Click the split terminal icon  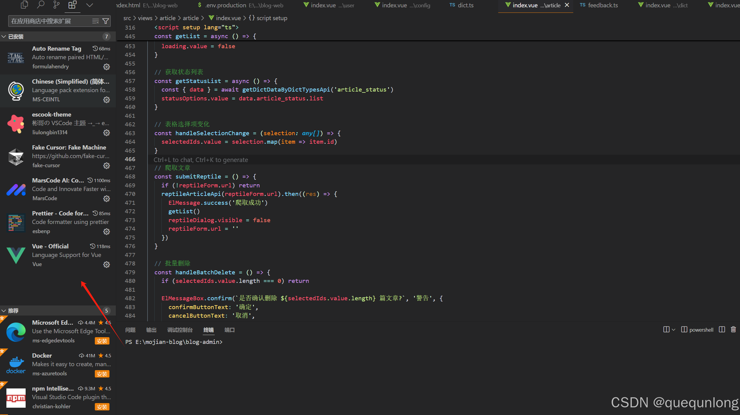tap(722, 330)
